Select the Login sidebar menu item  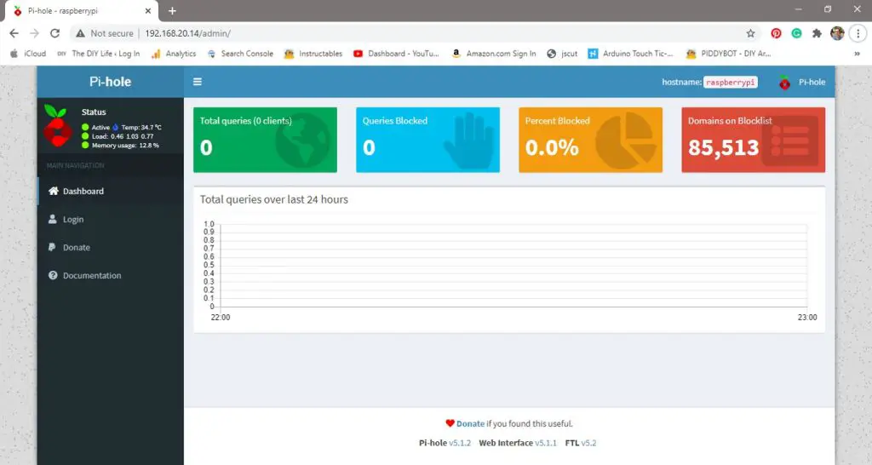(73, 220)
